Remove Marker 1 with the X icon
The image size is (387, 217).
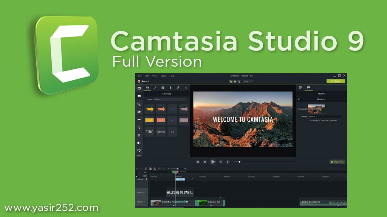point(299,99)
